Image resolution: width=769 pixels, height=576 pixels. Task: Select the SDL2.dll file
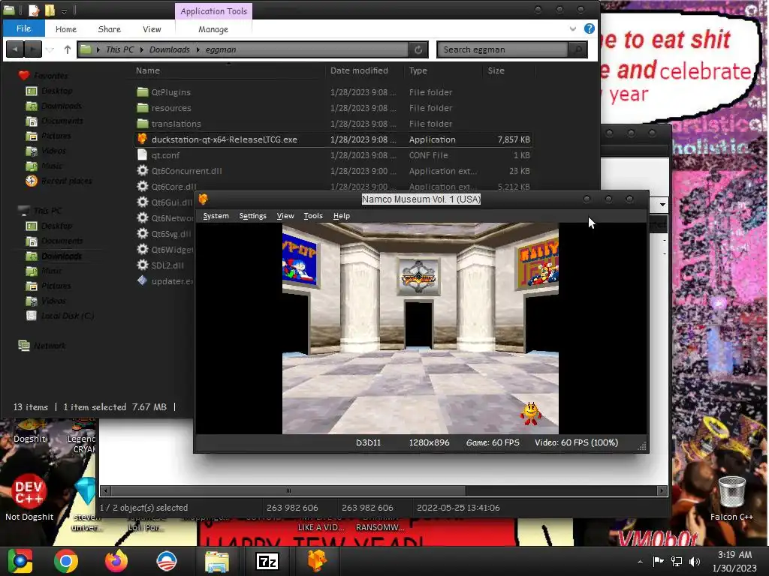pyautogui.click(x=167, y=265)
